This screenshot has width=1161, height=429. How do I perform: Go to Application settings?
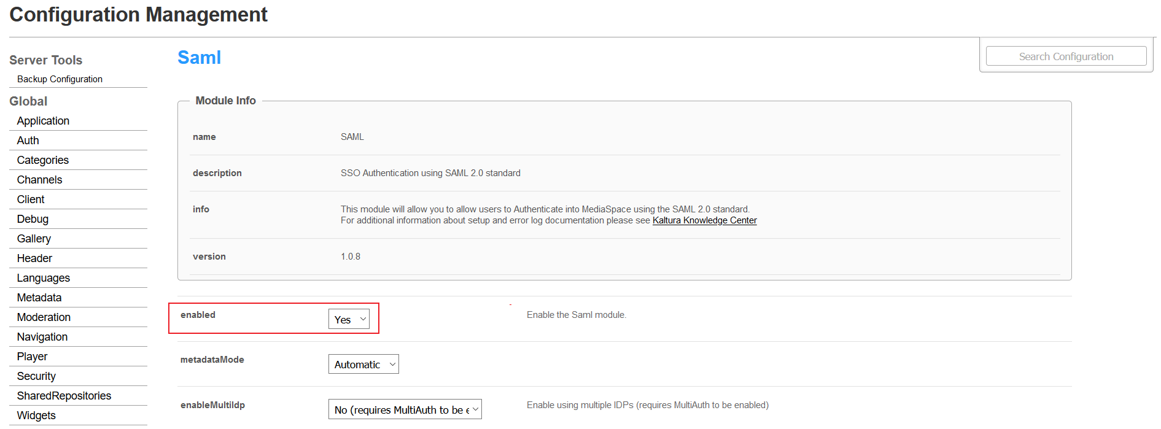click(x=43, y=121)
